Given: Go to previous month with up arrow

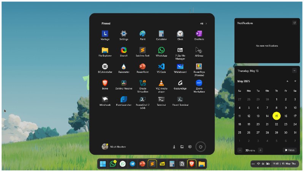Looking at the screenshot, I should (287, 81).
